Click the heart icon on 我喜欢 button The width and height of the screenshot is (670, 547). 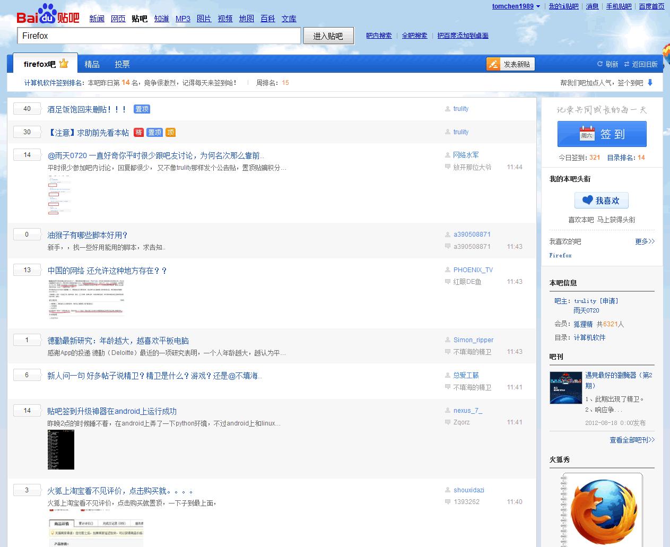pyautogui.click(x=589, y=200)
